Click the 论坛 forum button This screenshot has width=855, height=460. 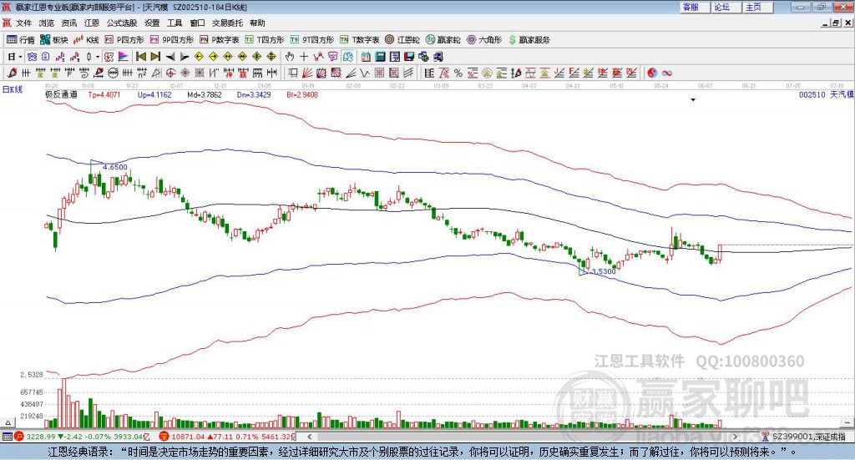pos(726,7)
